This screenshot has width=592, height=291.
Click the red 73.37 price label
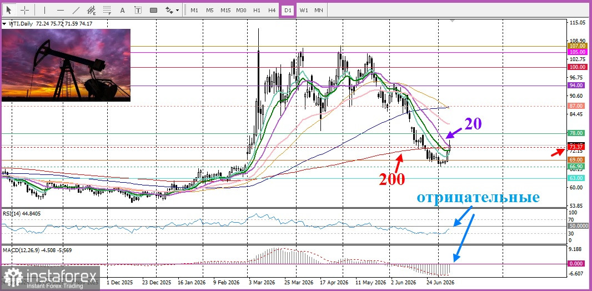pyautogui.click(x=576, y=147)
